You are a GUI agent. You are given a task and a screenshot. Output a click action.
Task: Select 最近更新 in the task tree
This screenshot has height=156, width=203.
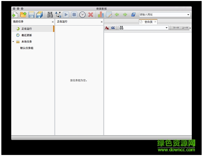(x=33, y=35)
